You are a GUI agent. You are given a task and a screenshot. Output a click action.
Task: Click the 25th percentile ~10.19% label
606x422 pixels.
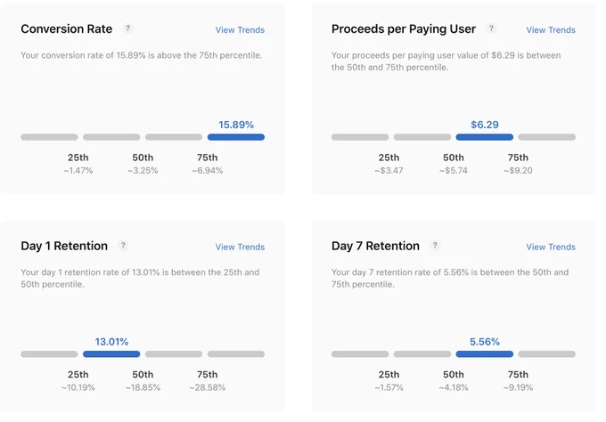point(78,381)
